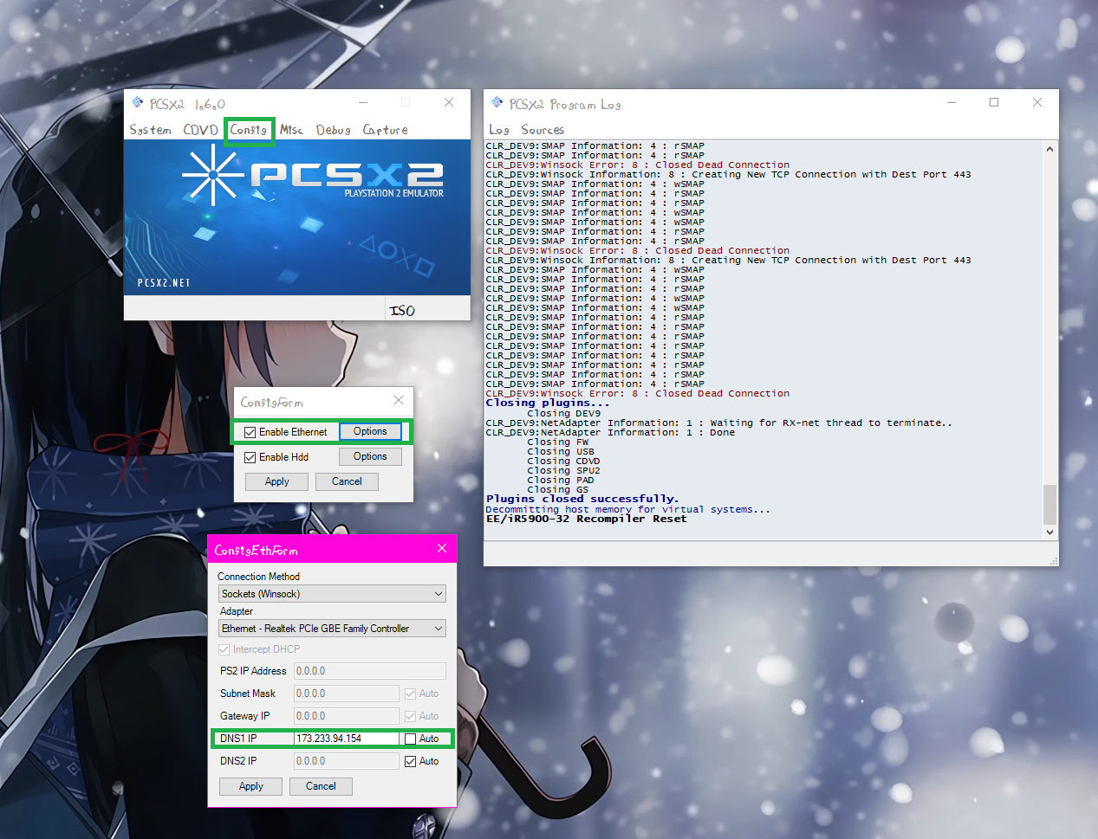Click the Gateway IP field
Viewport: 1098px width, 839px height.
click(x=347, y=716)
